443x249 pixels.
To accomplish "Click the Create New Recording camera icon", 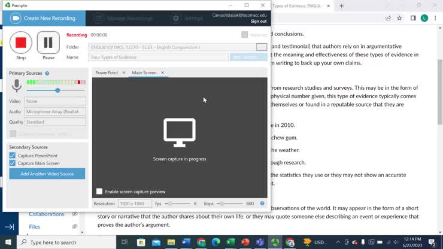I will point(16,19).
